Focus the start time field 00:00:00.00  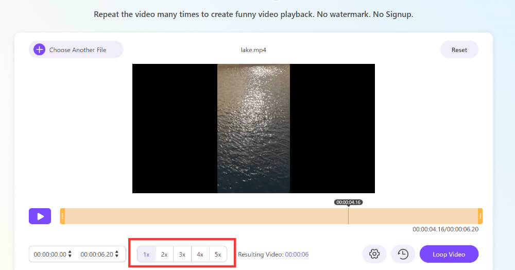(50, 254)
